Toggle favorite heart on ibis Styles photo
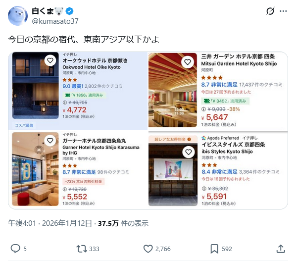The image size is (296, 261). tap(189, 152)
